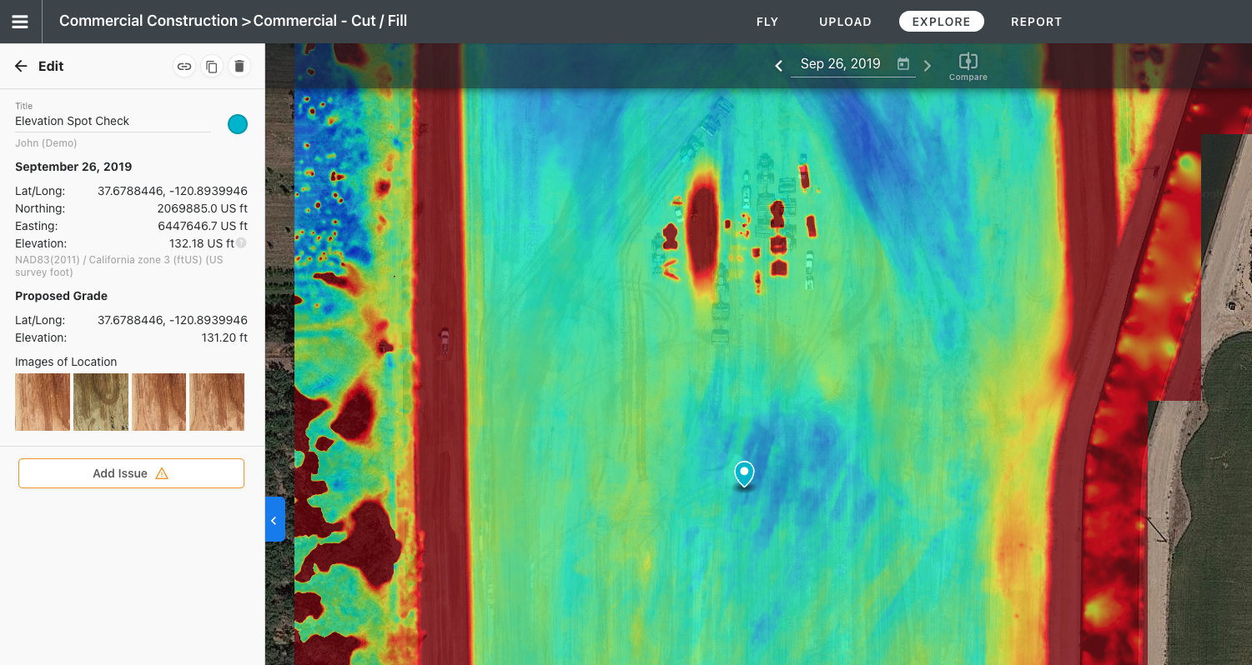The height and width of the screenshot is (665, 1252).
Task: Open the fourth location image thumbnail
Action: (x=217, y=402)
